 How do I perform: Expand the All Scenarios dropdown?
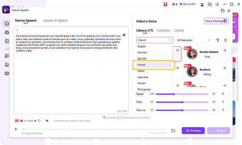194,40
